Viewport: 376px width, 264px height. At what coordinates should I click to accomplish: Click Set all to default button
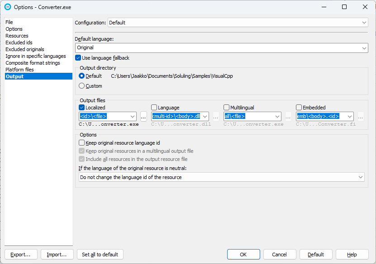[x=100, y=255]
